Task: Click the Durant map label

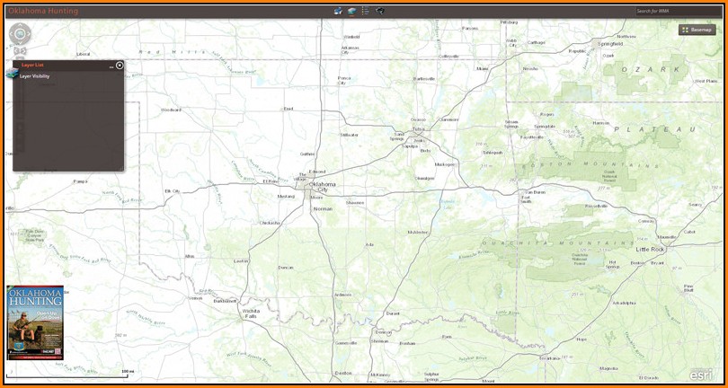Action: click(x=393, y=313)
